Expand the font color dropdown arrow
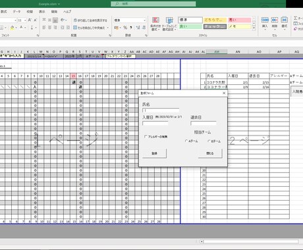Image resolution: width=303 pixels, height=250 pixels. (x=25, y=28)
